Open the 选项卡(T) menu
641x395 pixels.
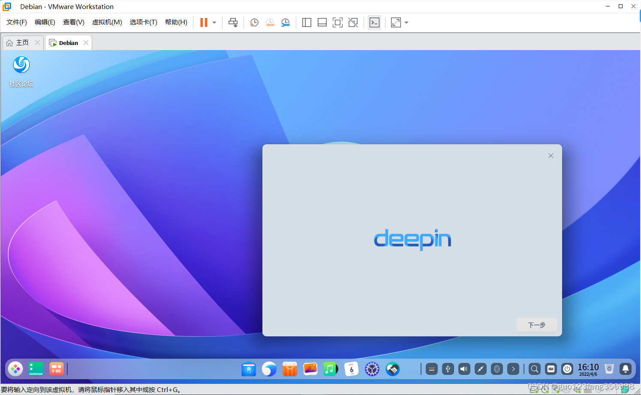(x=144, y=22)
